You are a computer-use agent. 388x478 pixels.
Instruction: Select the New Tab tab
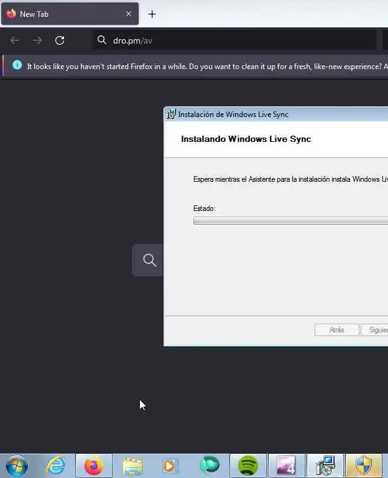[70, 14]
